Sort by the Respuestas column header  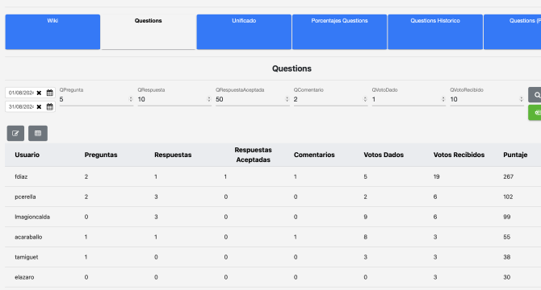click(173, 155)
